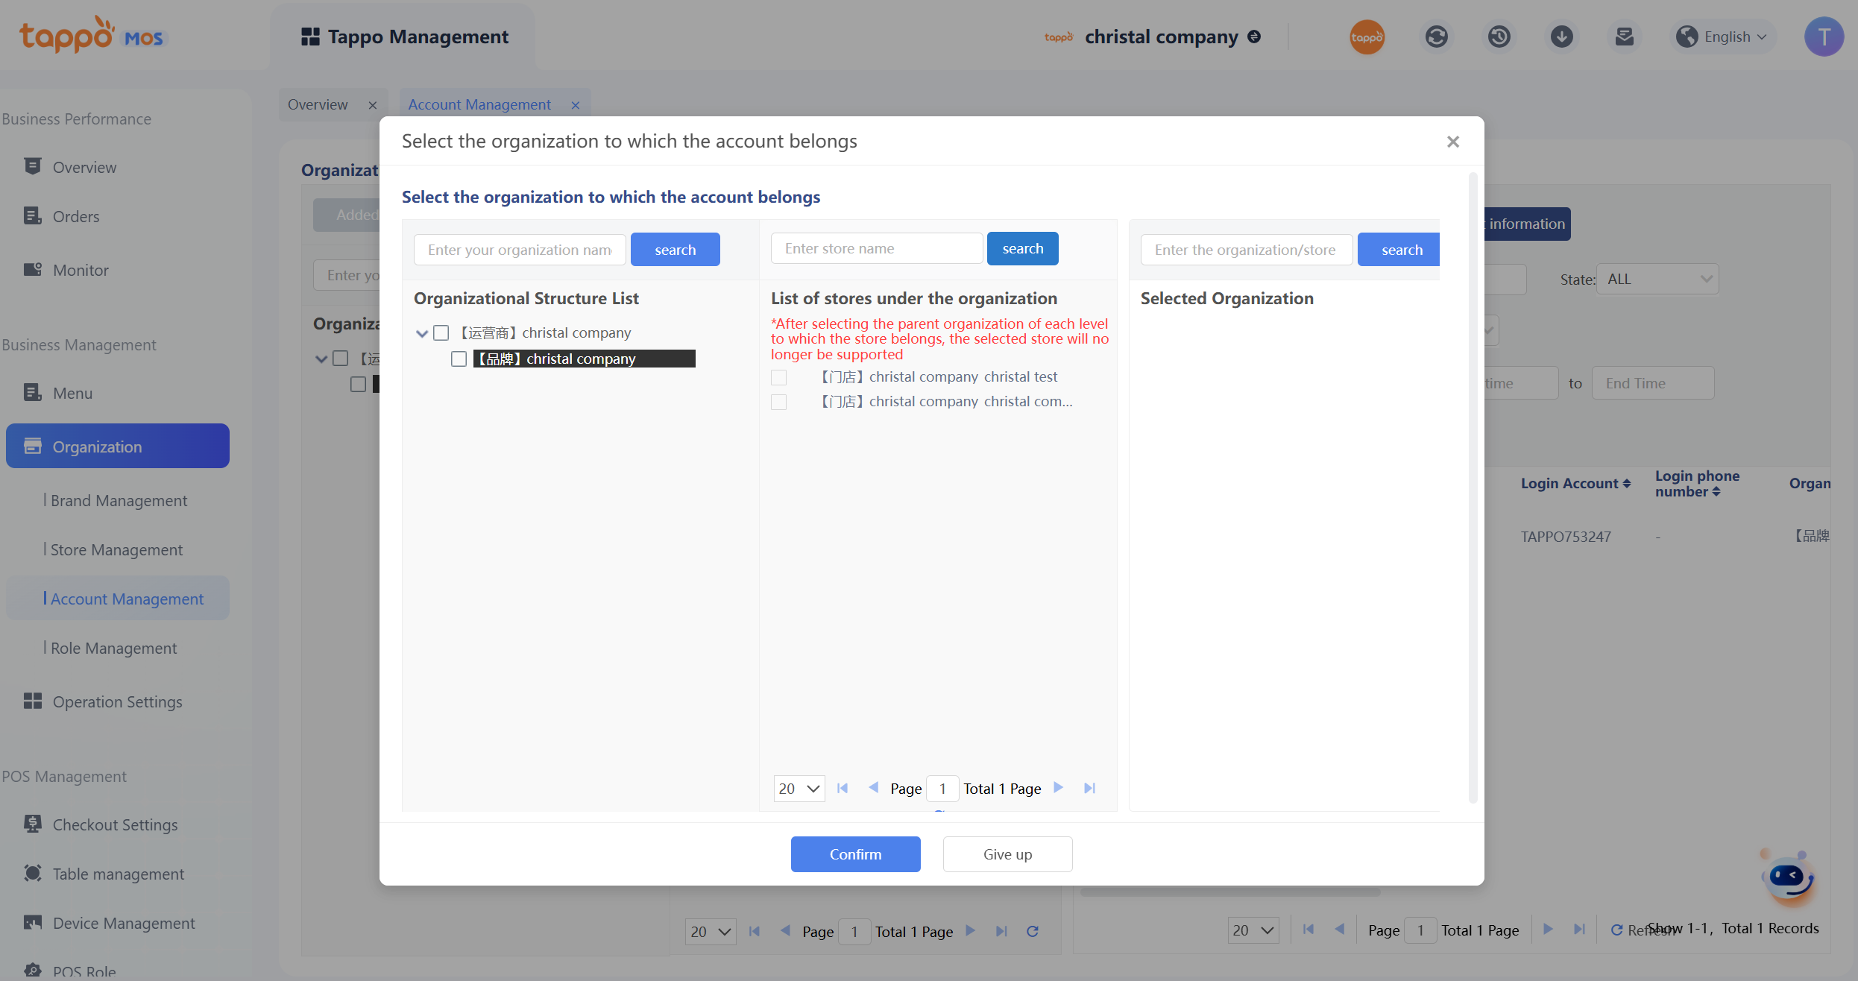Open Role Management in sidebar
Screen dimensions: 1858x981
coord(113,648)
